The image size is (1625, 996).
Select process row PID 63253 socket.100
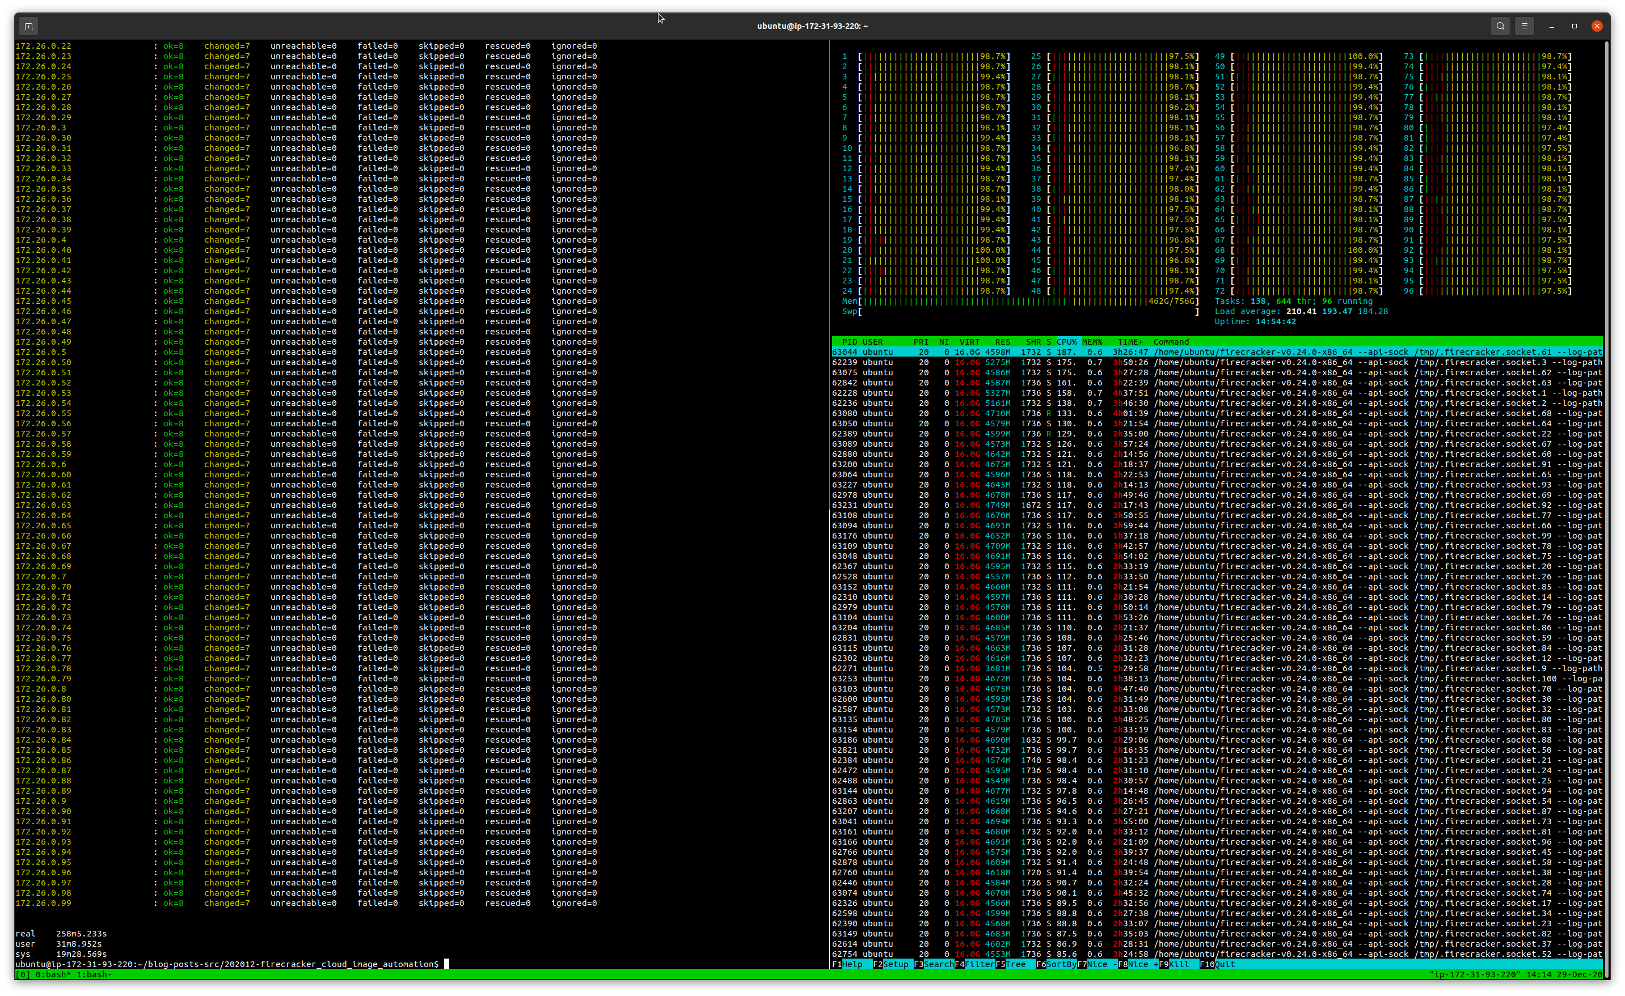[1217, 679]
